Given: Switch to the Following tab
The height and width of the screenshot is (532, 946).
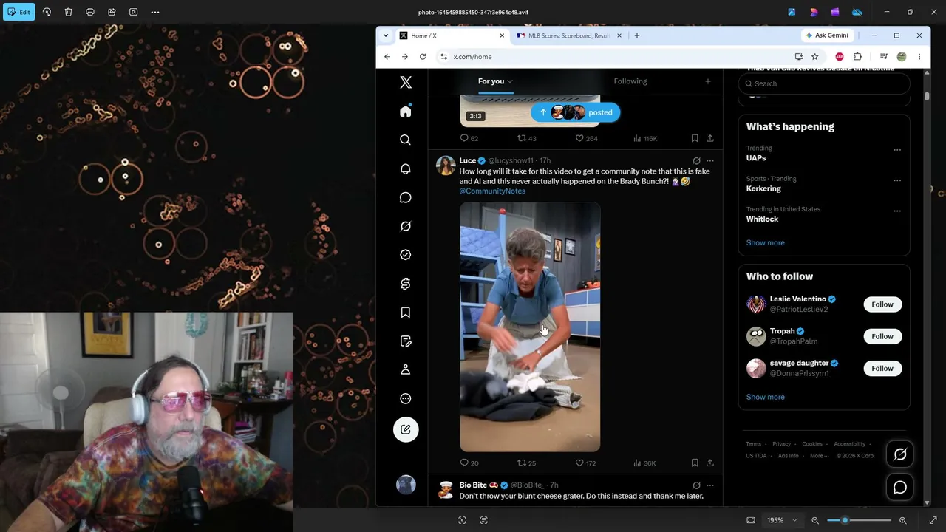Looking at the screenshot, I should 630,81.
